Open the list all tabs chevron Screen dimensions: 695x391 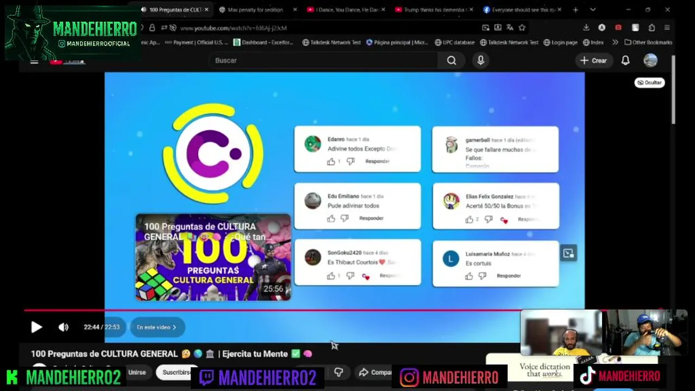coord(592,10)
